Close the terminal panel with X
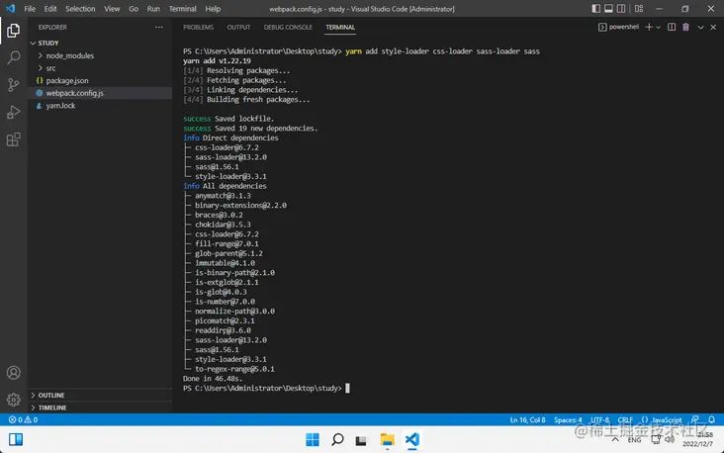 pos(713,28)
